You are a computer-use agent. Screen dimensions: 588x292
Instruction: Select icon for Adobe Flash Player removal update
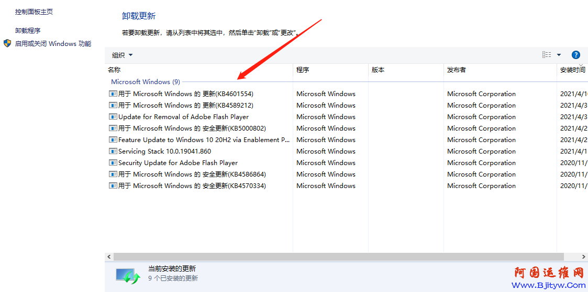(113, 117)
